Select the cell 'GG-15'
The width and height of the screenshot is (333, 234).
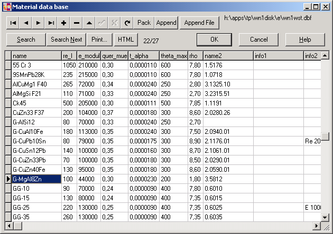point(36,198)
